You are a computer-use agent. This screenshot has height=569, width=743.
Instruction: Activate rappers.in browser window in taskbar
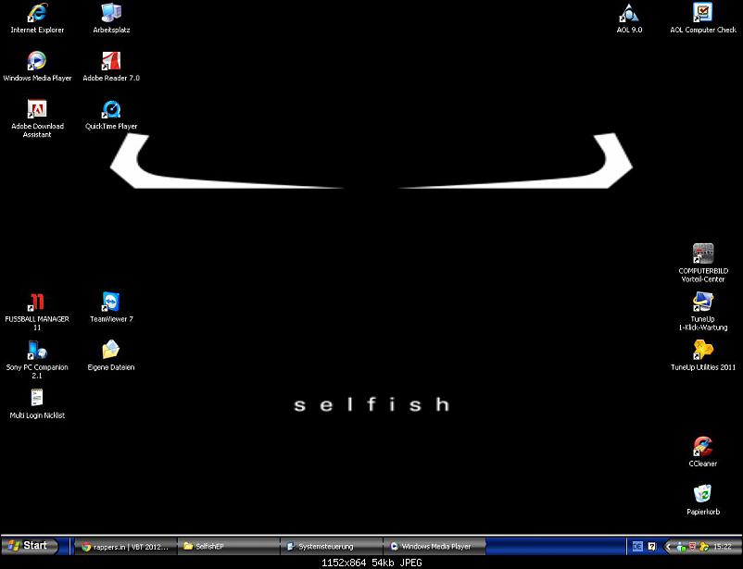pyautogui.click(x=124, y=547)
